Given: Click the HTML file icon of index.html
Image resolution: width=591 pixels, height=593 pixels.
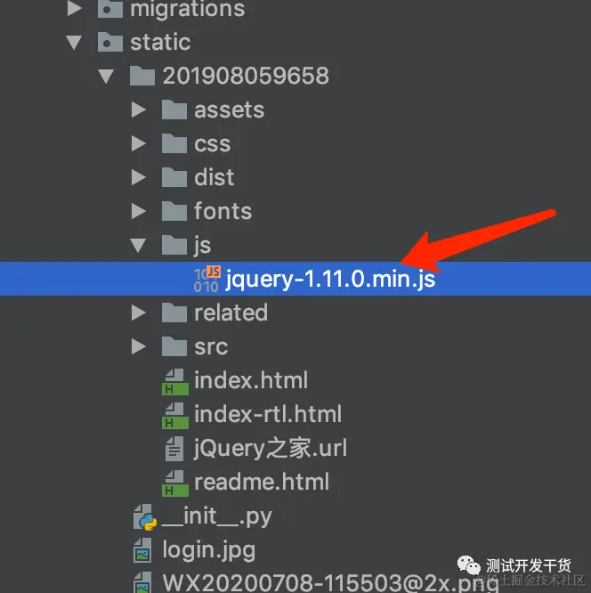Looking at the screenshot, I should (175, 382).
